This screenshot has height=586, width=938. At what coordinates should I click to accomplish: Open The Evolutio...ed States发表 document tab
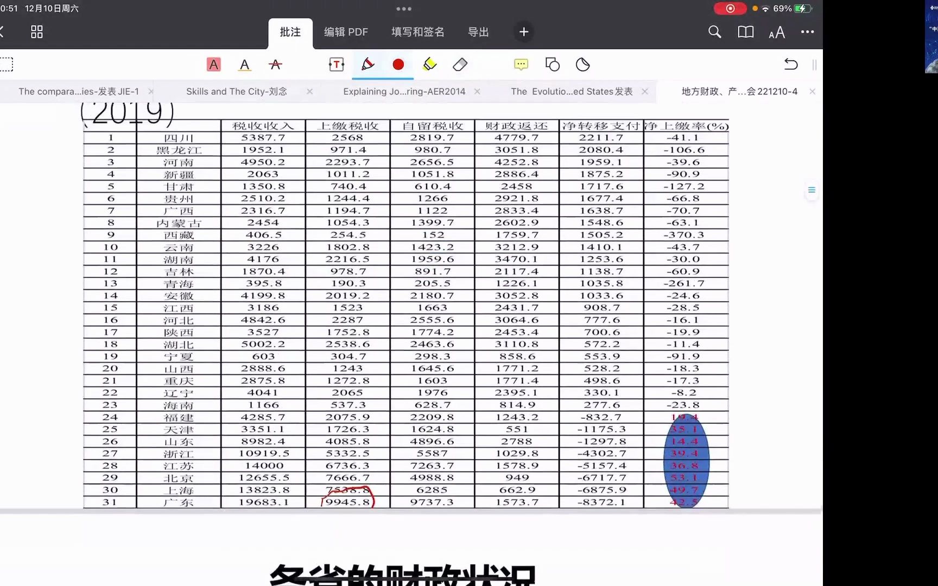coord(572,92)
